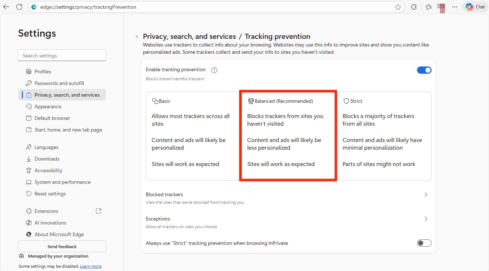Open Accessibility settings section
489x271 pixels.
(62, 170)
